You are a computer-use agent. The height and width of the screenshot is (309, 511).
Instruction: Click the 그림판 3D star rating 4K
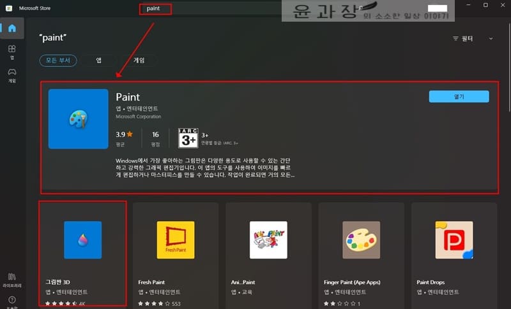coord(65,303)
